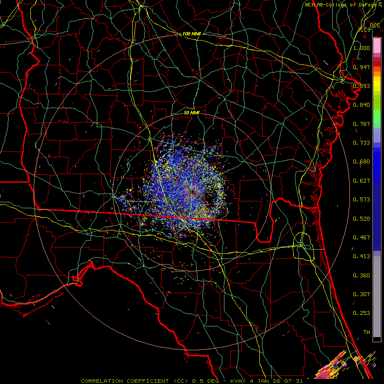Click the 100 NMI range ring label
384x384 pixels.
192,34
